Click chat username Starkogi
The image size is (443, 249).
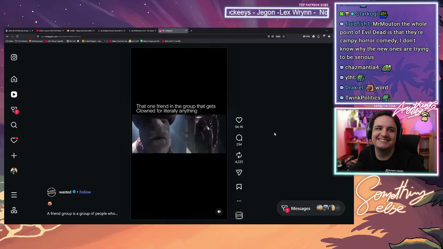point(368,14)
